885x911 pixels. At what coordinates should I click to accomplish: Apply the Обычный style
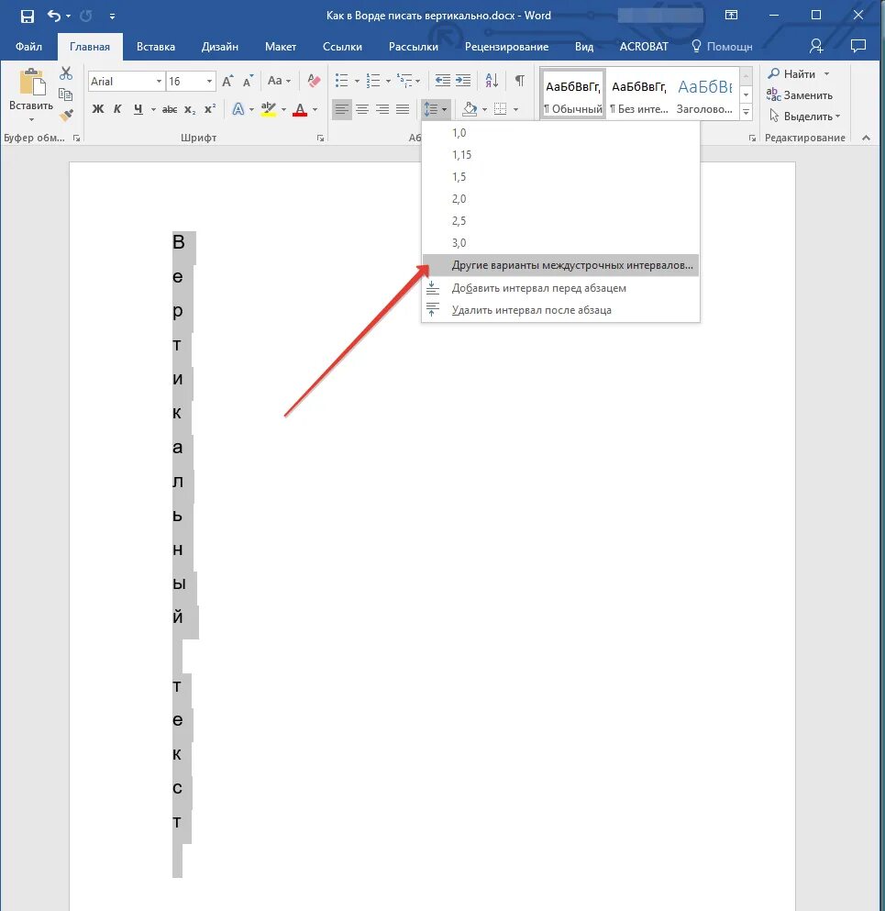pyautogui.click(x=573, y=94)
